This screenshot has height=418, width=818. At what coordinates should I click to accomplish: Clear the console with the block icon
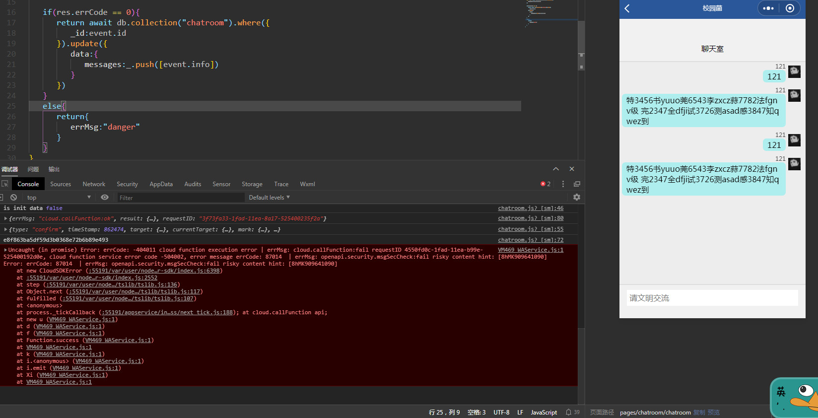tap(14, 197)
